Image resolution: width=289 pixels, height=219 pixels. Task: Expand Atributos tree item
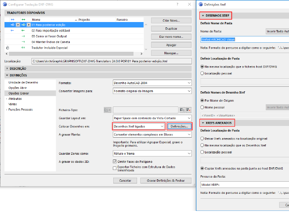pos(7,99)
